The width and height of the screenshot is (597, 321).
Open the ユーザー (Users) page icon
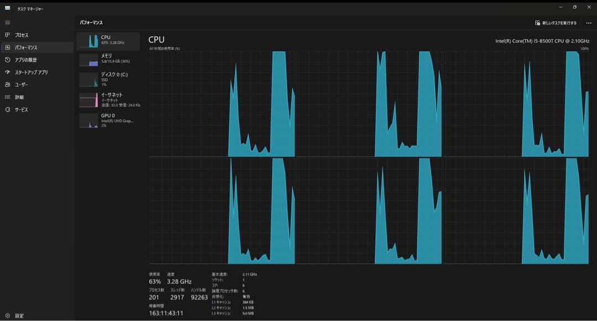(x=8, y=85)
